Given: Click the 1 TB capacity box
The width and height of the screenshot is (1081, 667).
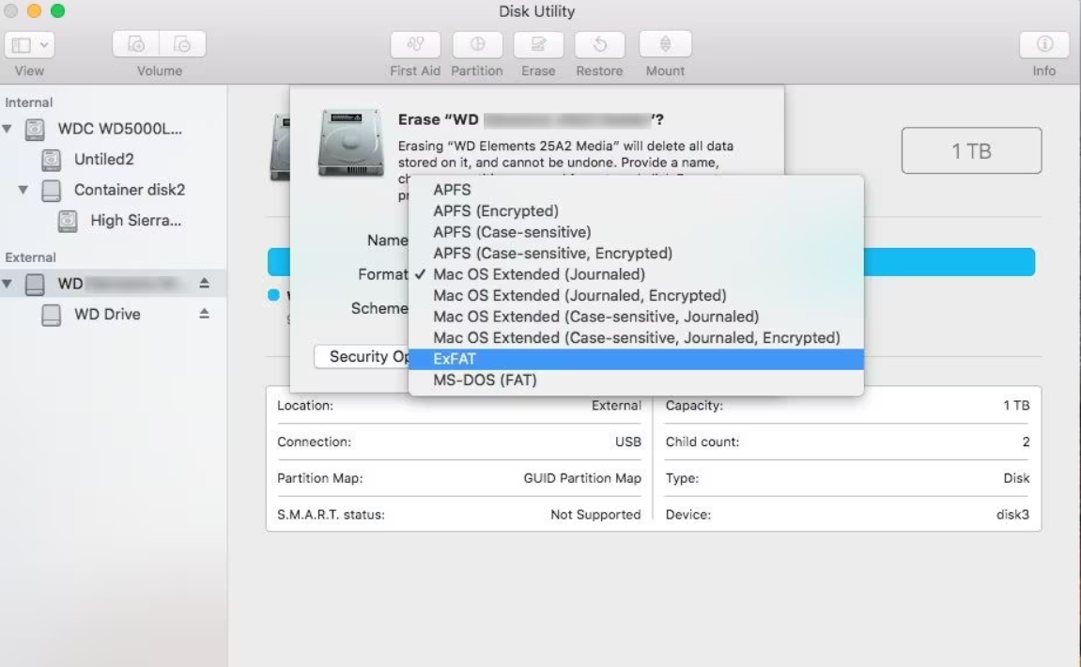Looking at the screenshot, I should coord(971,150).
